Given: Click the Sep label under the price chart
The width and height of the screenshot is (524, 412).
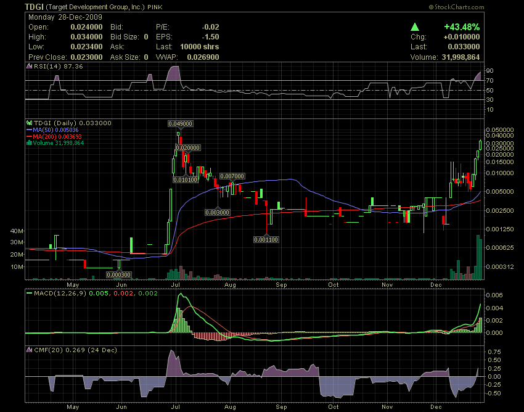Looking at the screenshot, I should [281, 285].
